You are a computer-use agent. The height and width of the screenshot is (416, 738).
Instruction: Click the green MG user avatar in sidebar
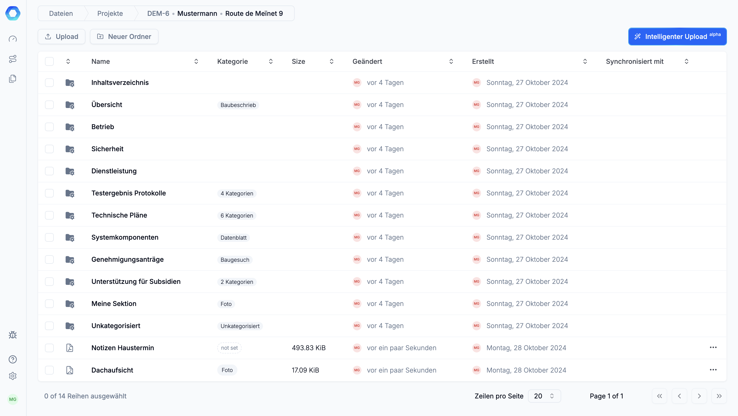click(x=13, y=399)
